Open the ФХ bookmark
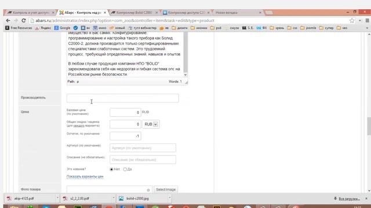This screenshot has height=208, width=371. click(261, 28)
